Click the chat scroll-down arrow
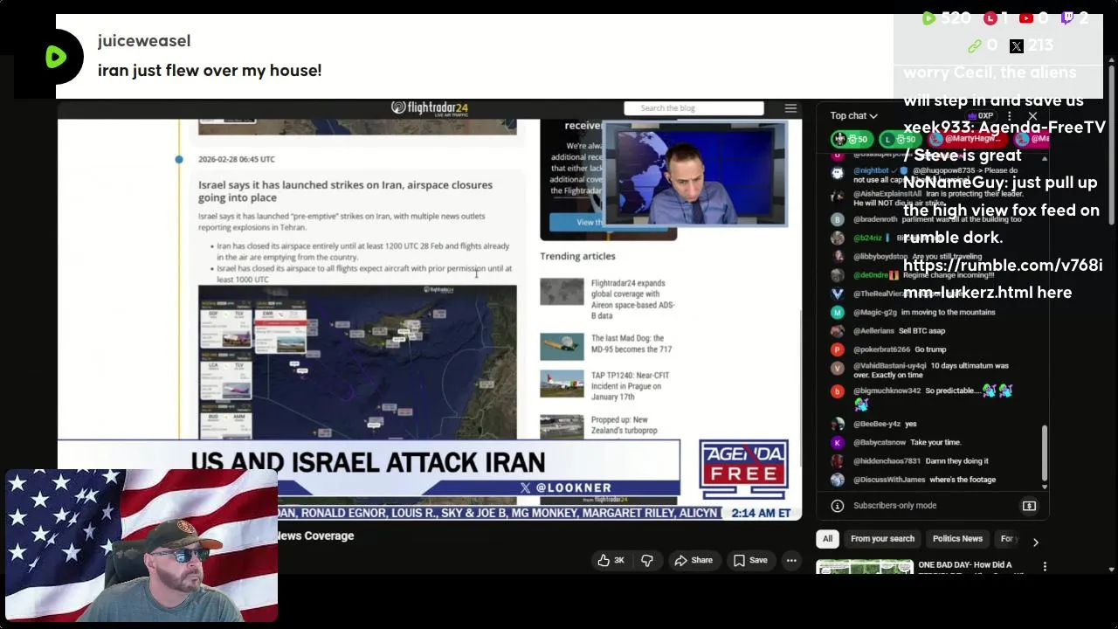 1045,487
